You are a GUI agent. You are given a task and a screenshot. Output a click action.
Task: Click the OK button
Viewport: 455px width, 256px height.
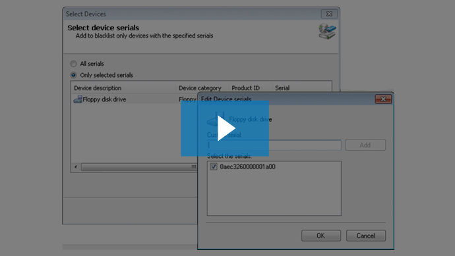point(321,236)
